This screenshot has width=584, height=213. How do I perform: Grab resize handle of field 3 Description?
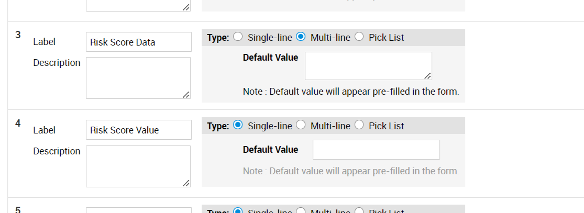point(186,95)
